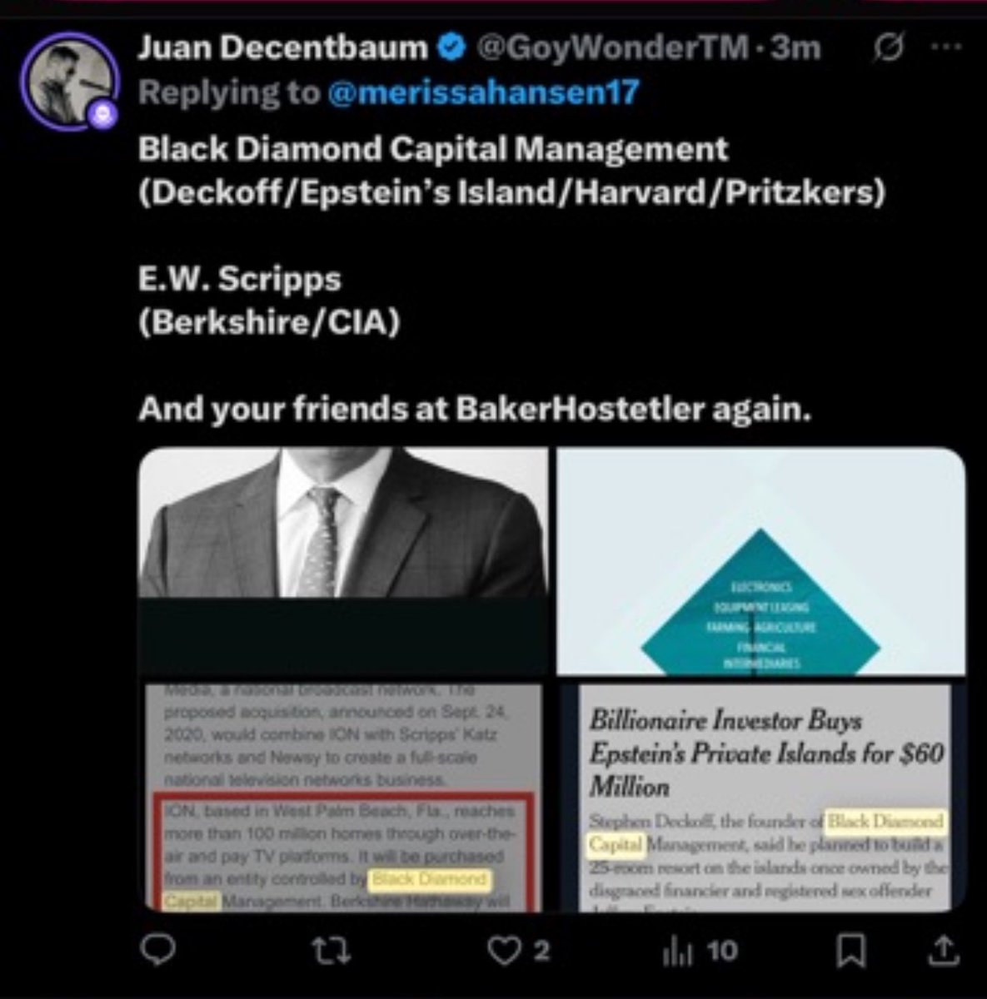987x999 pixels.
Task: Click the reply speech bubble icon
Action: [x=155, y=949]
